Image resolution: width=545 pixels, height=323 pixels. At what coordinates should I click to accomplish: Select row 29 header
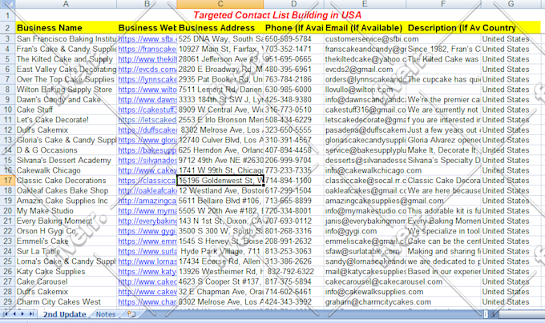pos(8,302)
